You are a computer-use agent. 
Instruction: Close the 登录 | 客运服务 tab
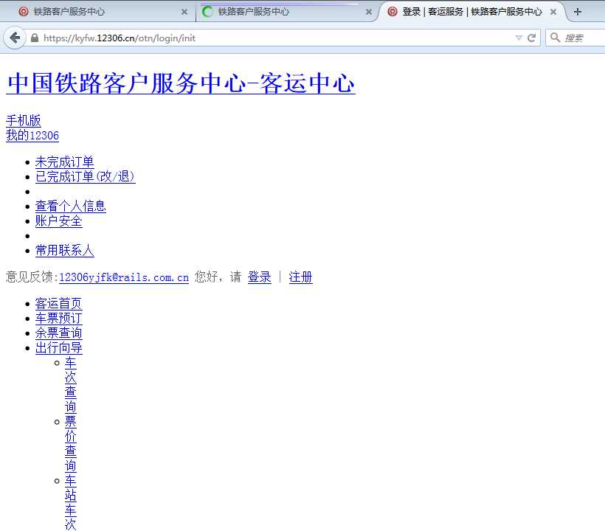coord(553,12)
